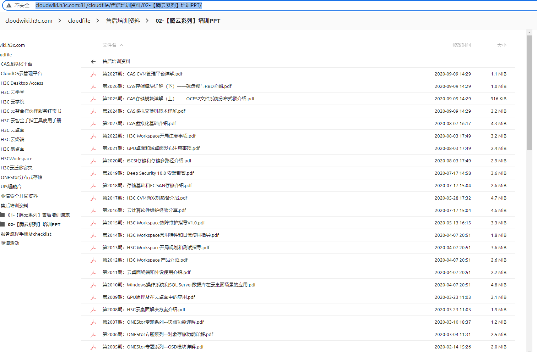The image size is (537, 352).
Task: Sort files by 大小 column header
Action: click(501, 45)
